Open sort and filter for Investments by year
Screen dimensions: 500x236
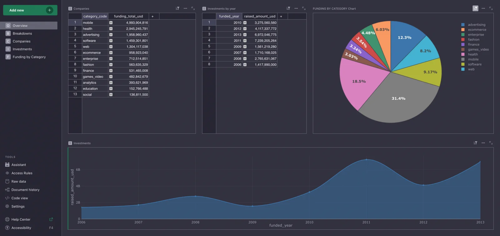click(x=288, y=8)
